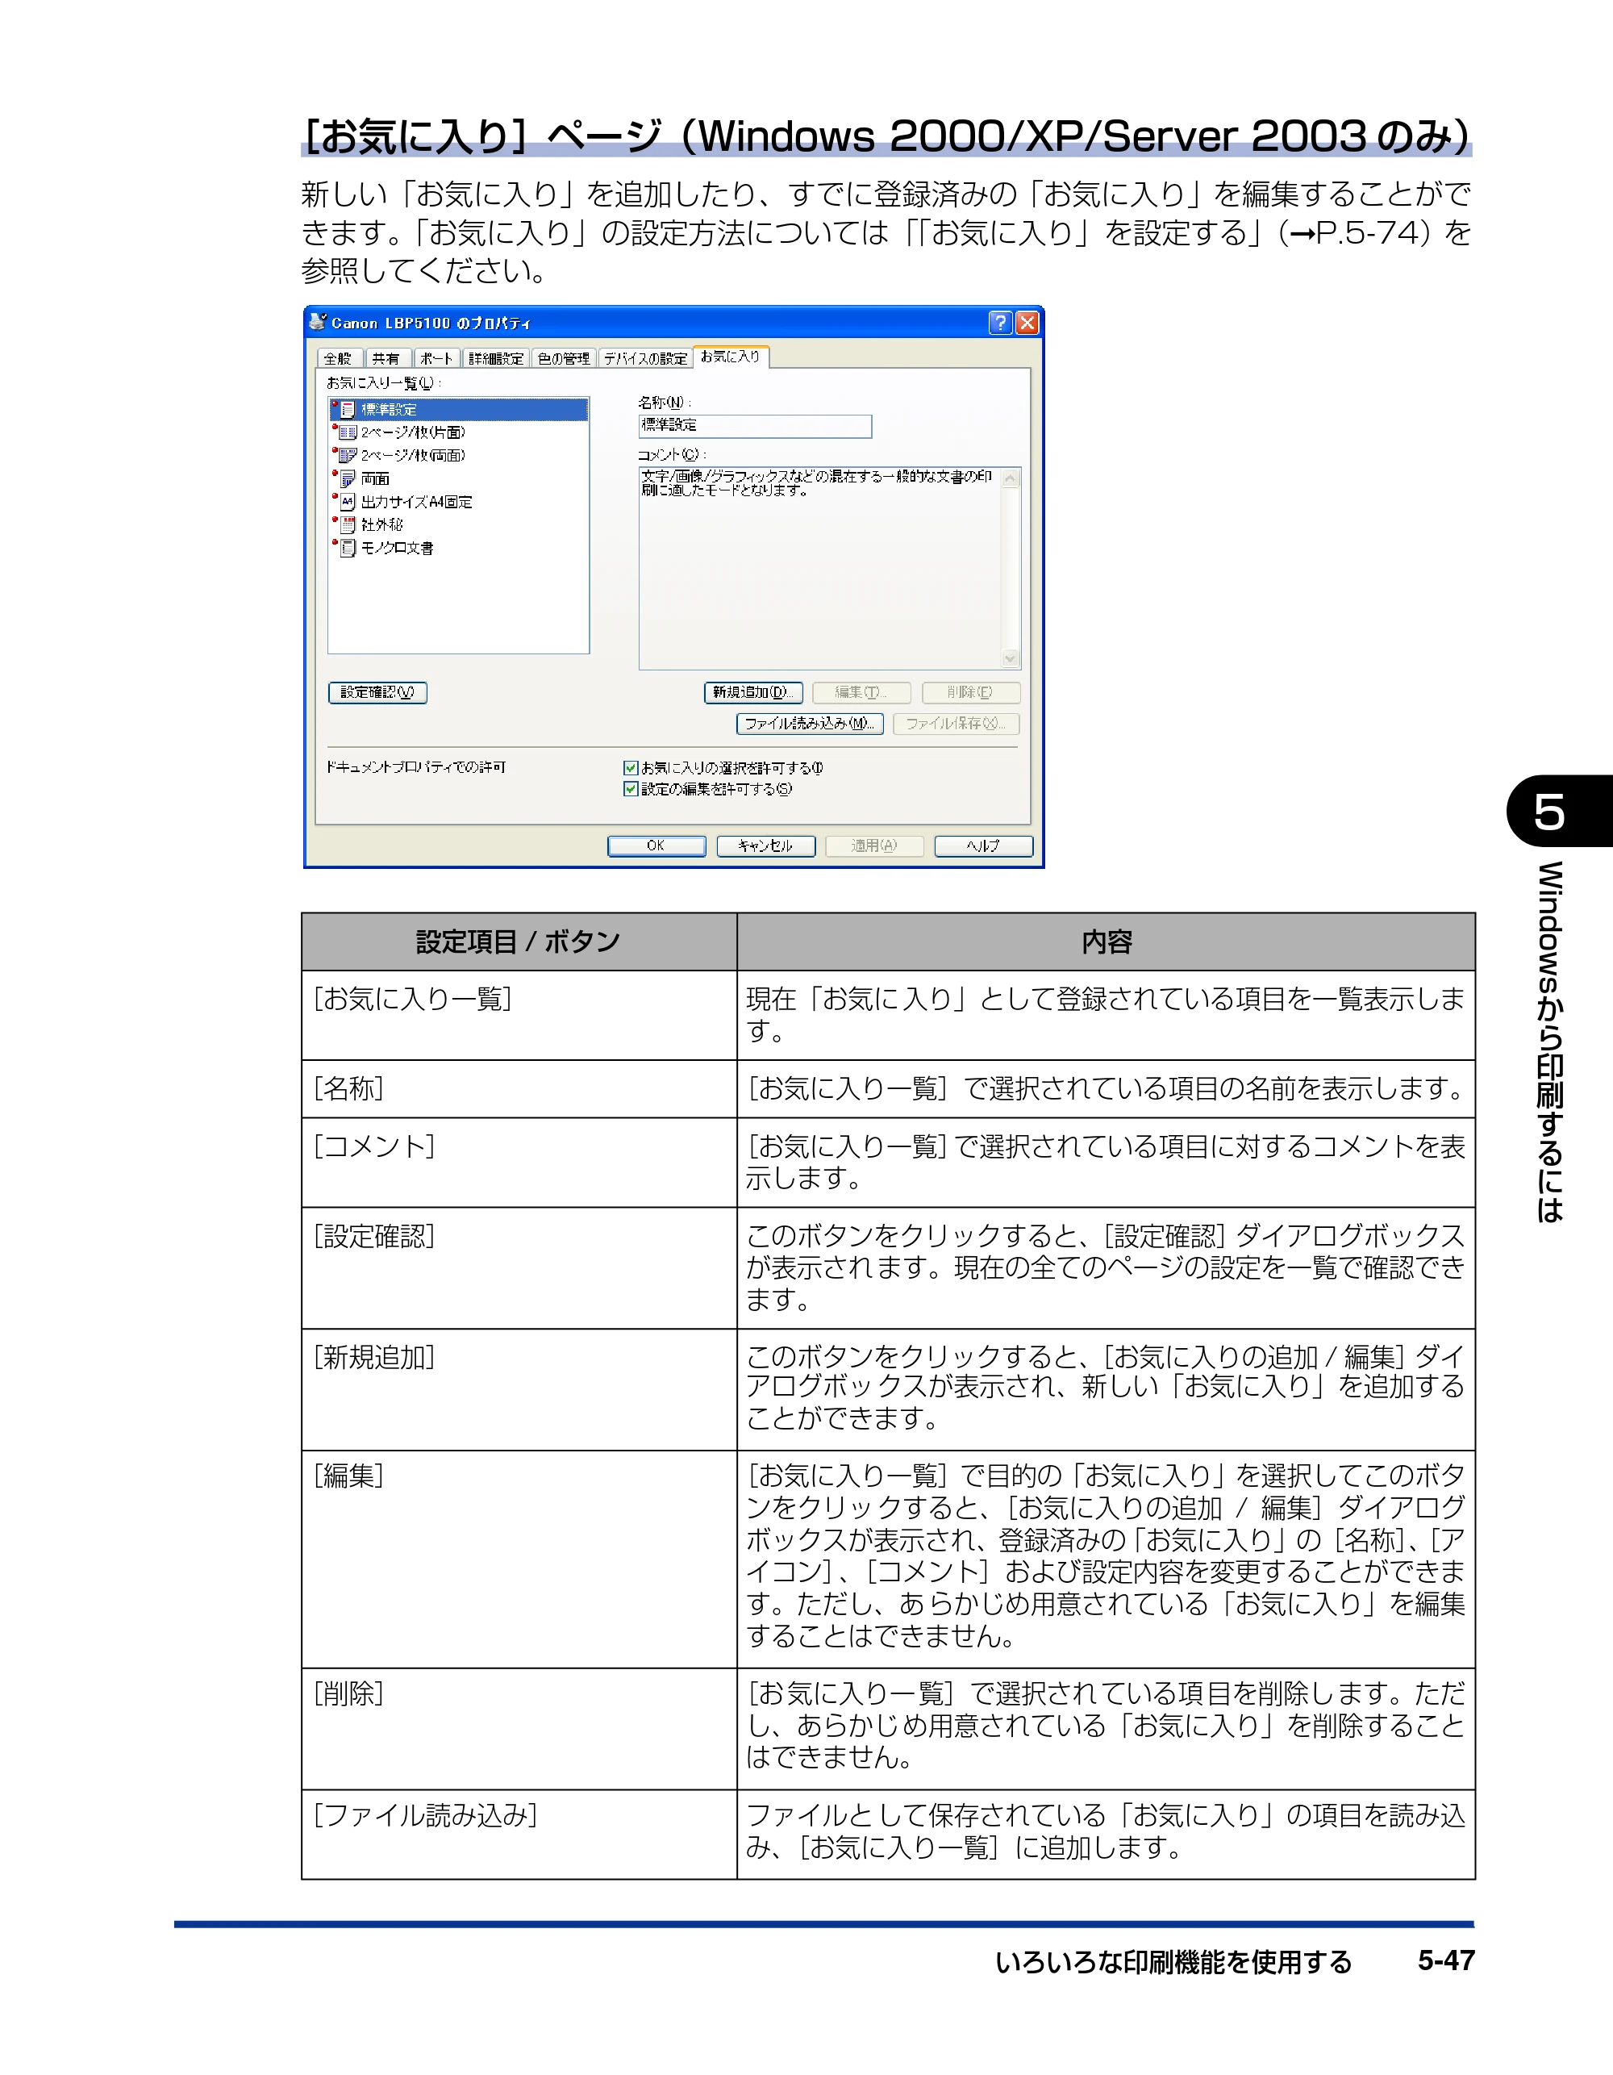Click the ファイル読み込み button
The width and height of the screenshot is (1613, 2075).
click(810, 724)
